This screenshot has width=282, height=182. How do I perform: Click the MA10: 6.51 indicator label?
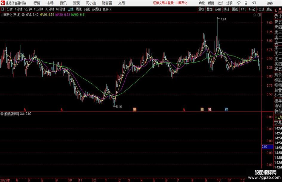coord(47,15)
